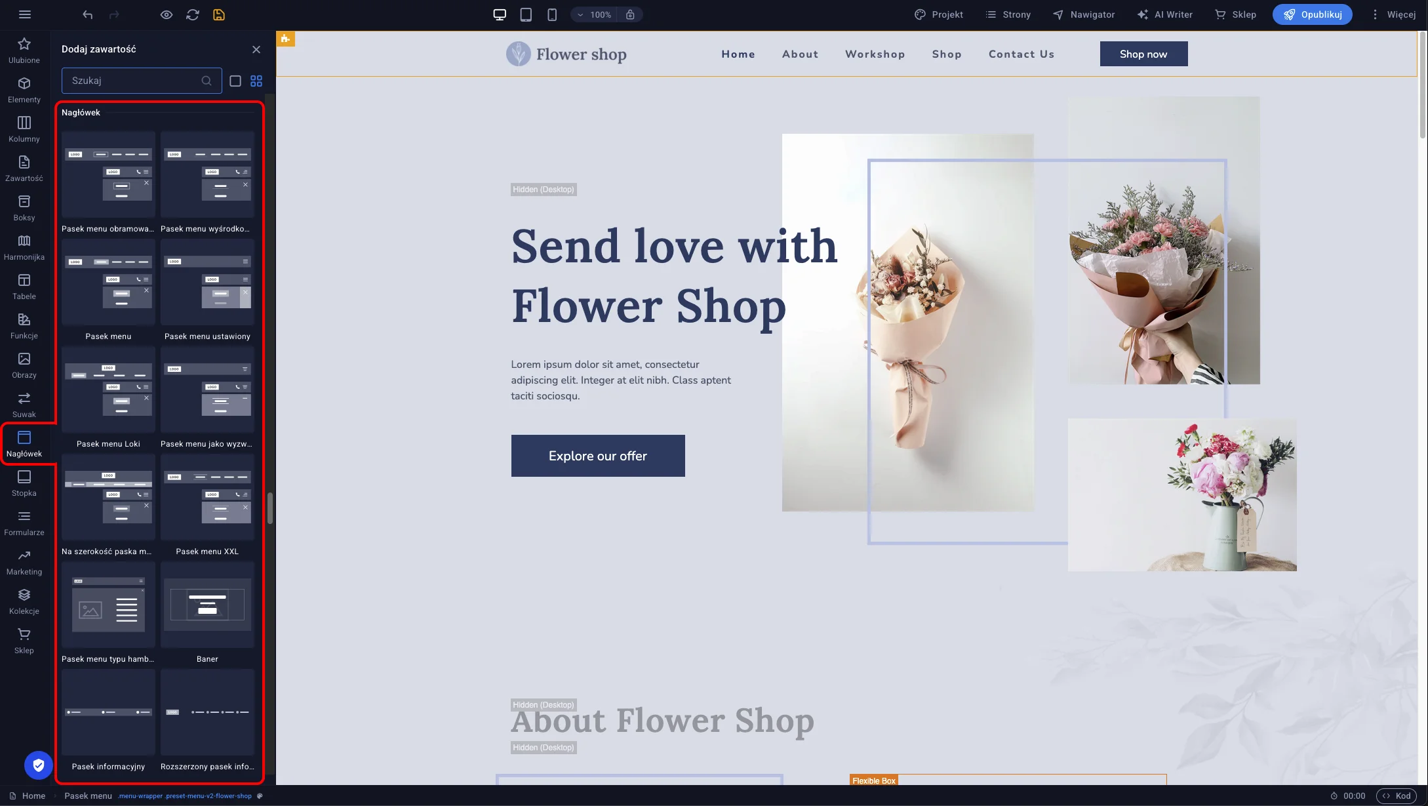1428x806 pixels.
Task: Toggle the zoom lock icon
Action: (x=630, y=14)
